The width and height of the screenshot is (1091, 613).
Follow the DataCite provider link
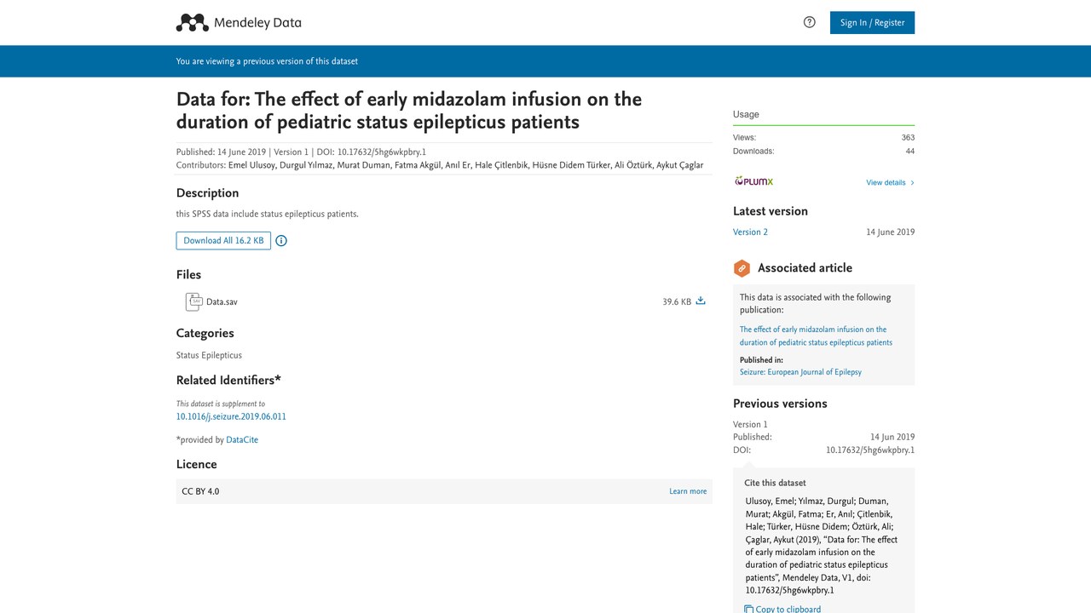point(242,440)
